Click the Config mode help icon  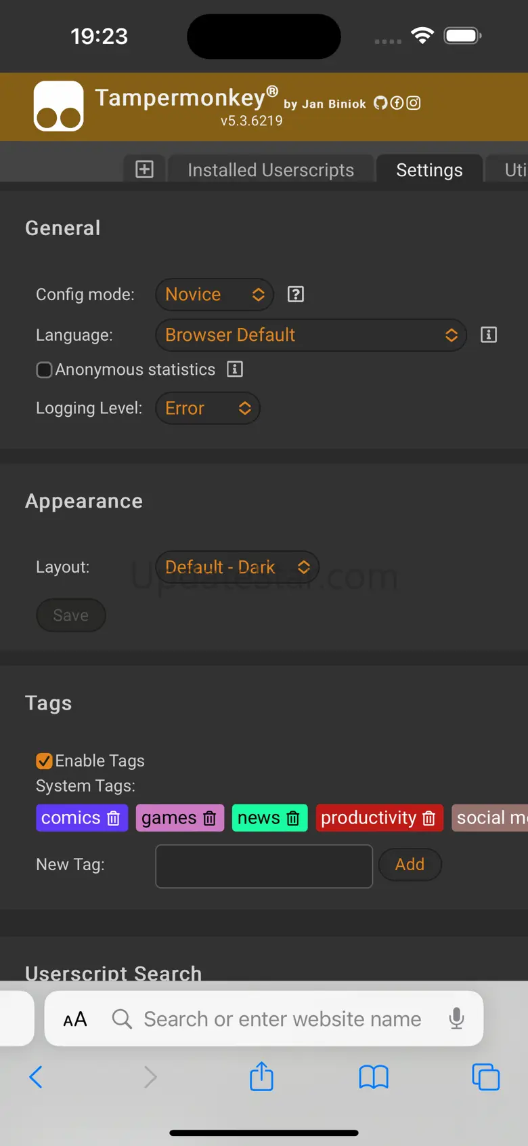click(x=296, y=294)
